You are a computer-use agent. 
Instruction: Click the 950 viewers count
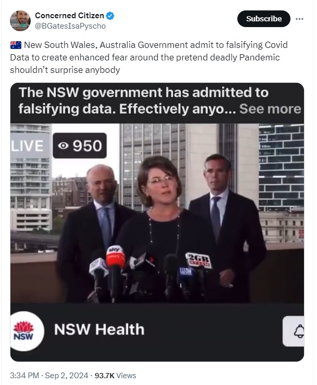click(x=87, y=146)
